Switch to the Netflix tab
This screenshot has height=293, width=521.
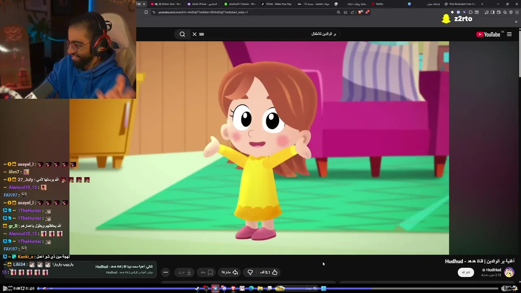pos(387,4)
